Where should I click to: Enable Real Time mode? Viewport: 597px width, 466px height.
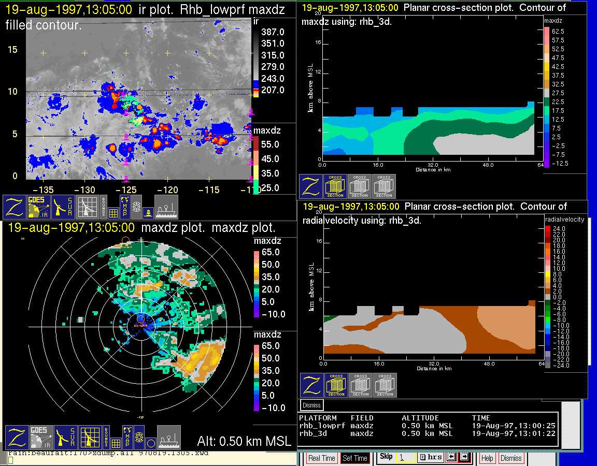pyautogui.click(x=321, y=458)
